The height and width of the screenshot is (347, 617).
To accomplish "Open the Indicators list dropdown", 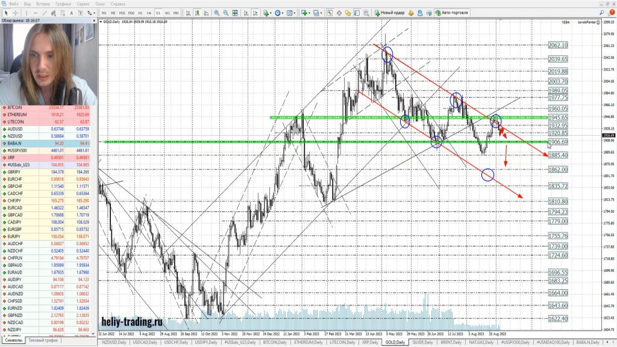I will pos(267,13).
